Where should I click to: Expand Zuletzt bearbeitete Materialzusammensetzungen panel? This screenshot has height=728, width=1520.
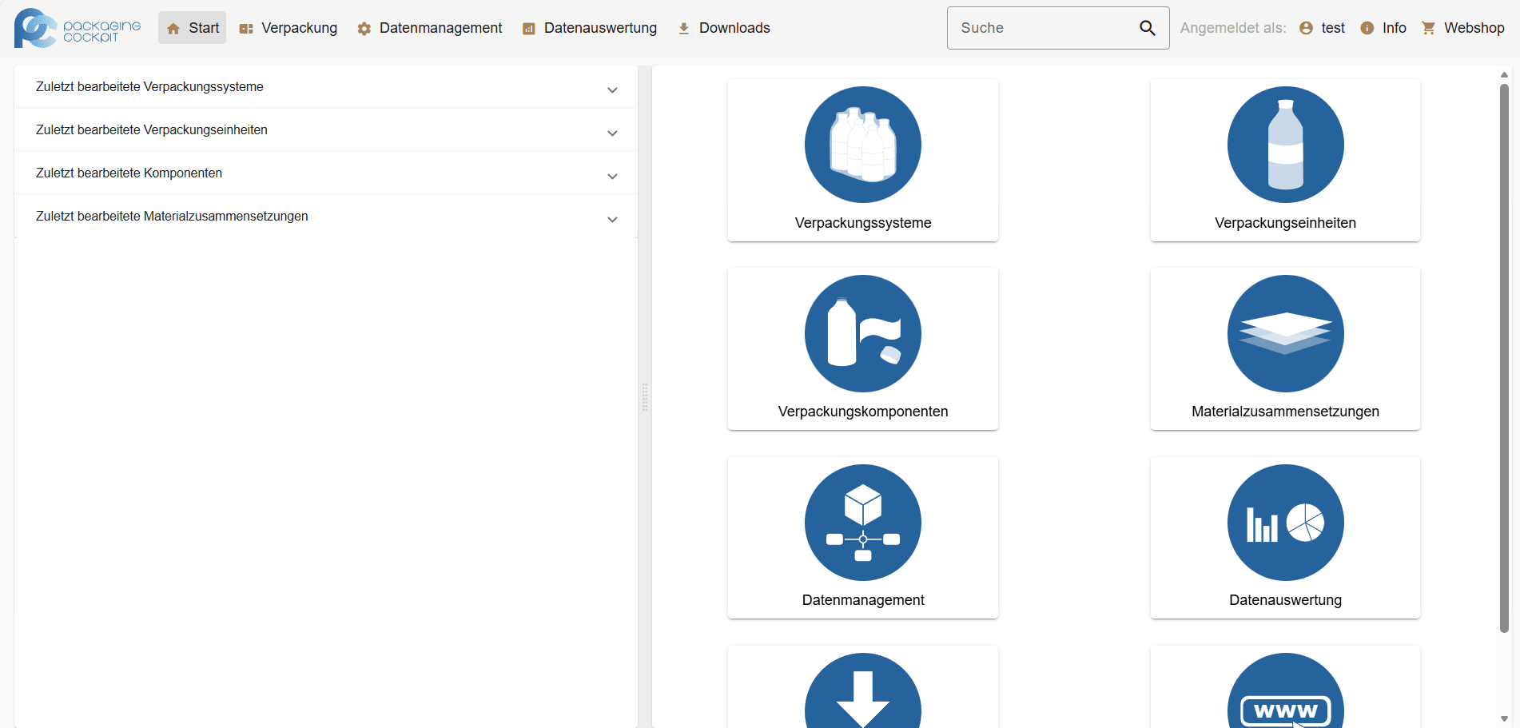pos(612,219)
